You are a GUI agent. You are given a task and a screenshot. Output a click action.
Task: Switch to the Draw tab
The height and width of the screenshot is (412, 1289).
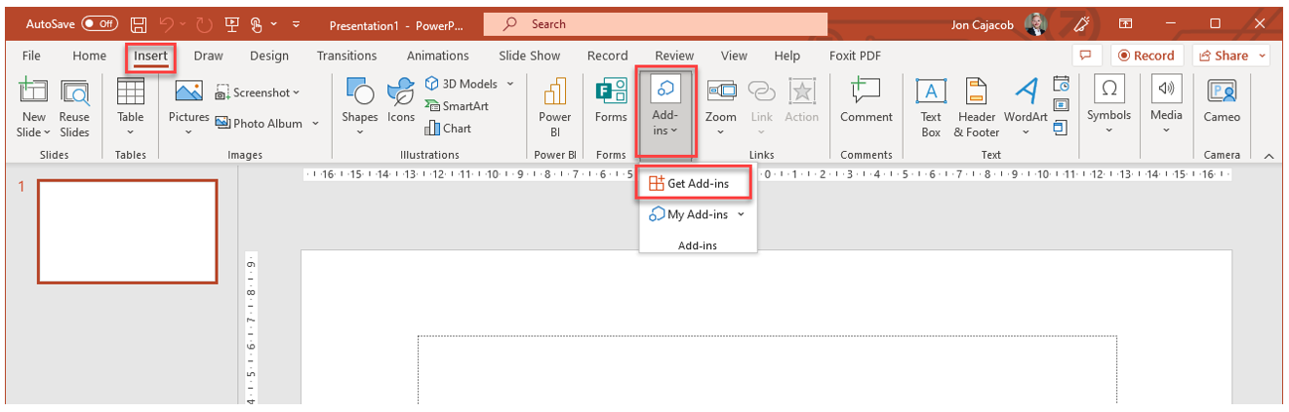click(208, 56)
